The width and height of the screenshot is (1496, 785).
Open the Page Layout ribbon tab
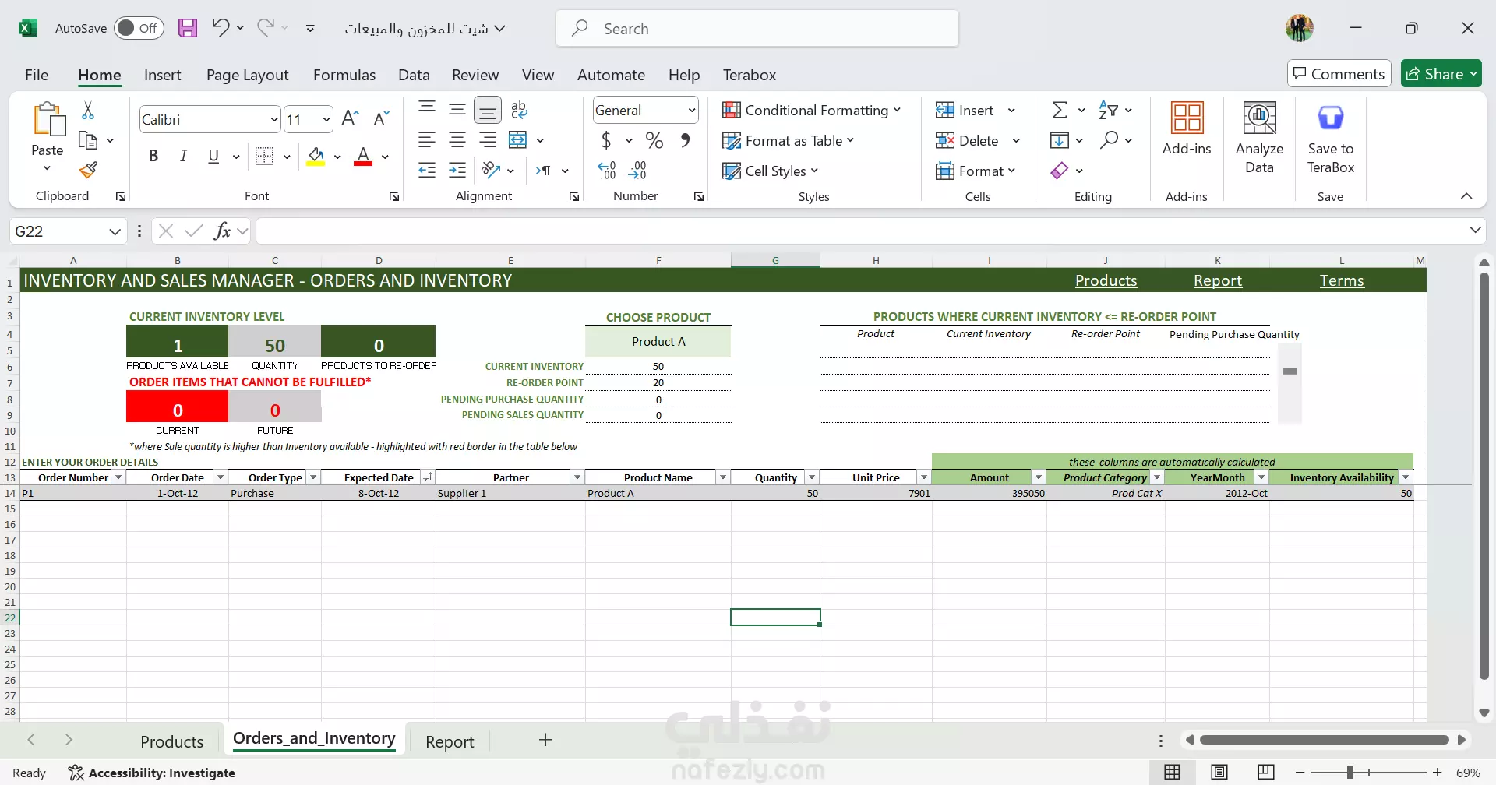(x=247, y=75)
